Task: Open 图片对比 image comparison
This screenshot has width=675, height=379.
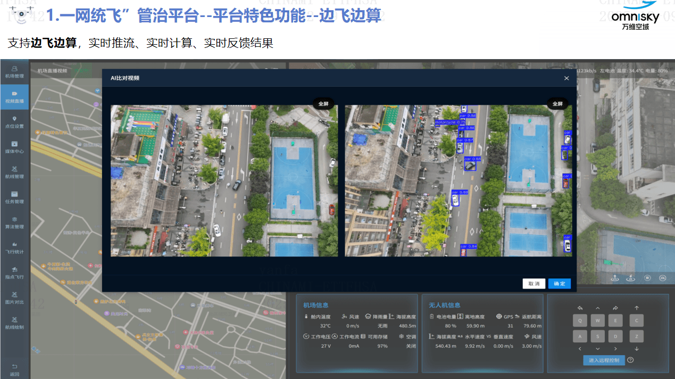Action: pyautogui.click(x=14, y=298)
